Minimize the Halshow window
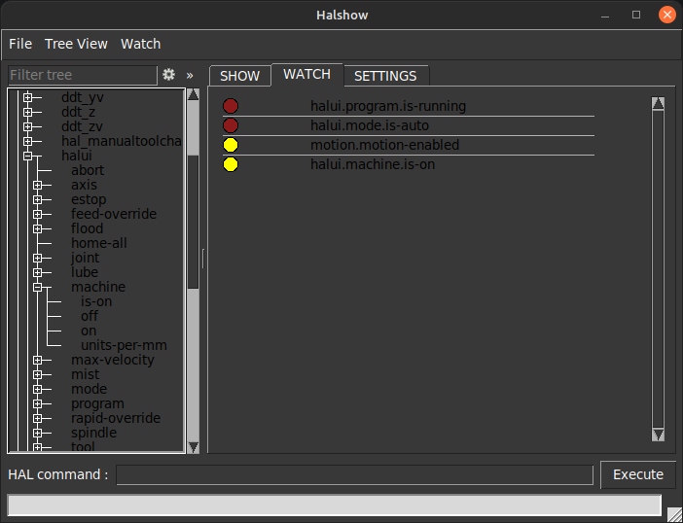 point(605,16)
